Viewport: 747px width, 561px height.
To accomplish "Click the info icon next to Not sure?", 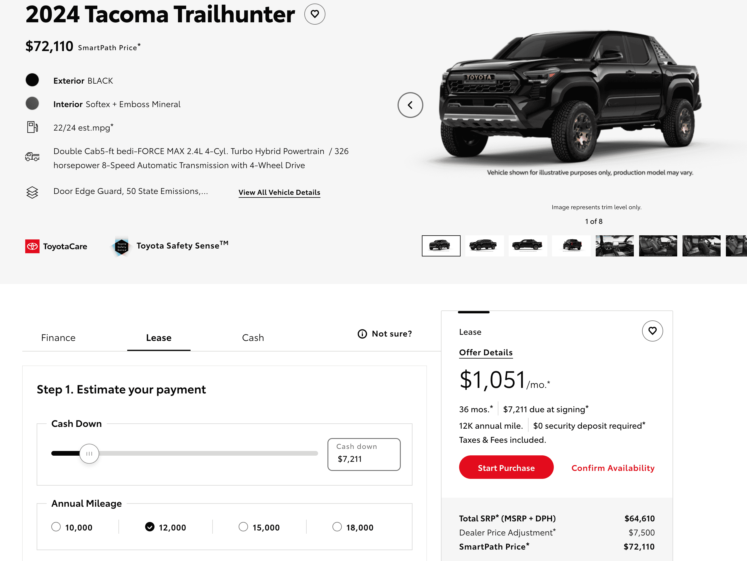I will 362,334.
